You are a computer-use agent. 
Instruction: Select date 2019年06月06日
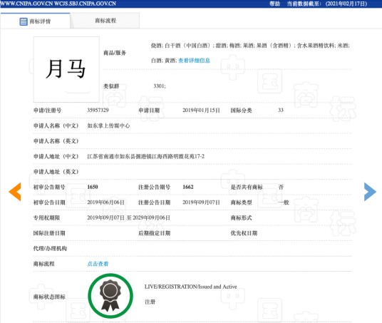tap(105, 202)
